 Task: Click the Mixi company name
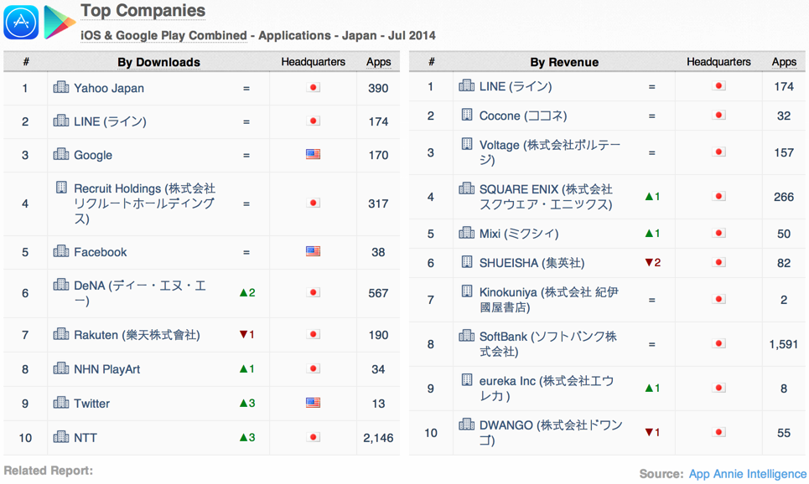519,234
